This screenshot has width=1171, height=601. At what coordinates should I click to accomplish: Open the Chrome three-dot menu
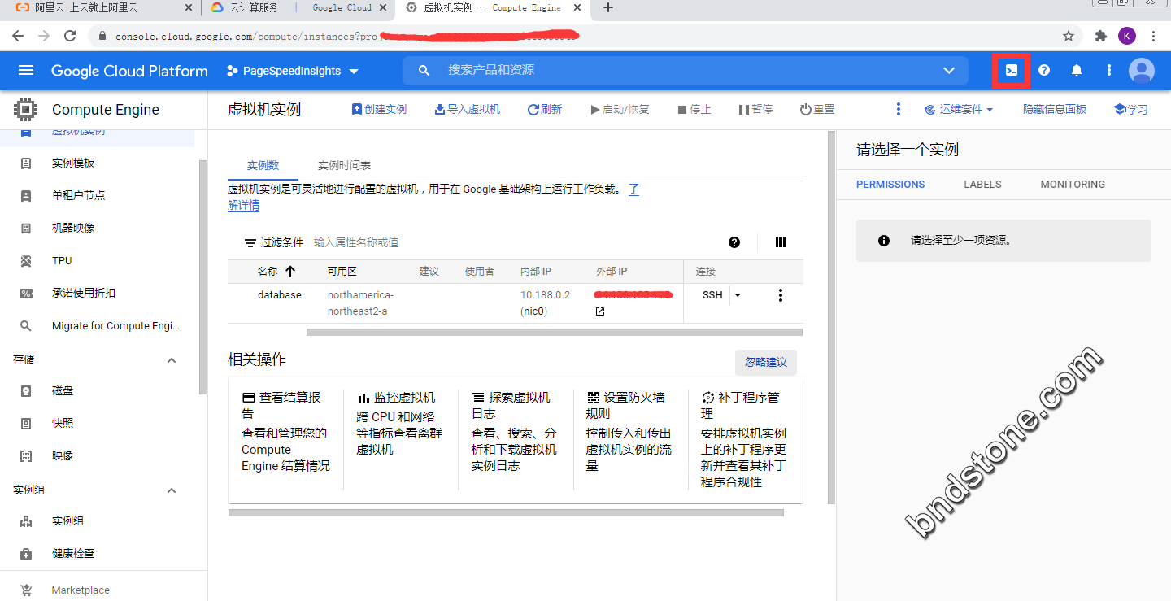[x=1153, y=36]
